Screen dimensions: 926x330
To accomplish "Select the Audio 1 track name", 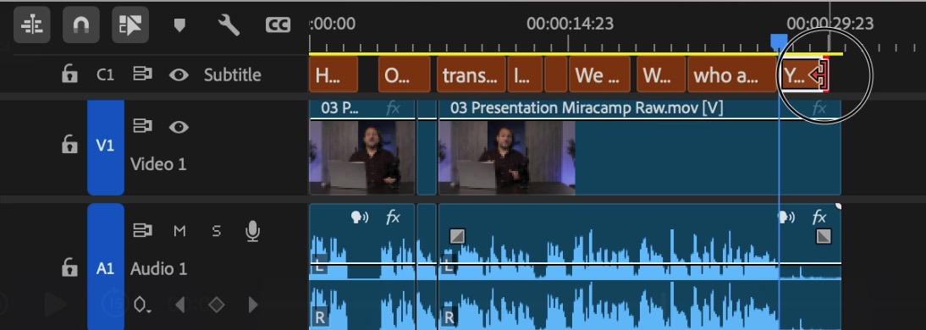I will [158, 269].
